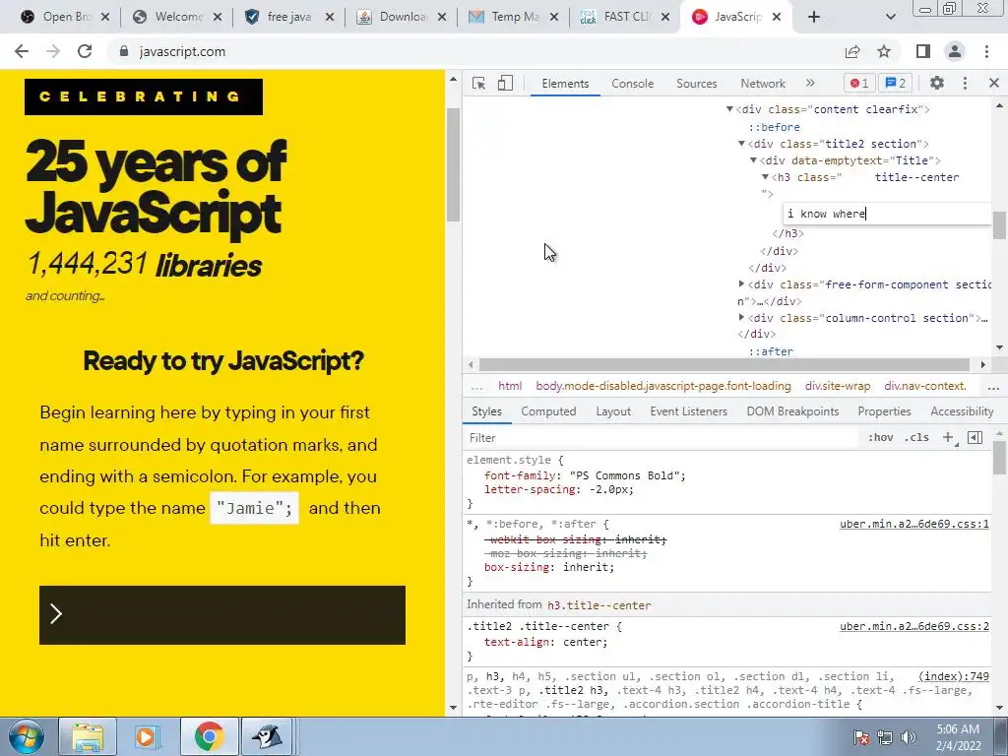Image resolution: width=1008 pixels, height=756 pixels.
Task: Open the Event Listeners tab
Action: 688,411
